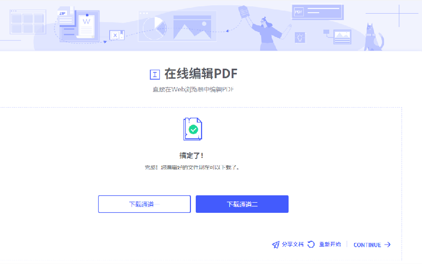Click the completion notice text under 搞定了!
The width and height of the screenshot is (422, 264).
pyautogui.click(x=192, y=167)
